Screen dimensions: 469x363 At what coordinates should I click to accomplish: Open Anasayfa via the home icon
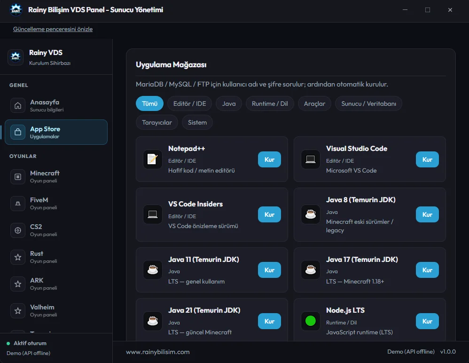tap(18, 105)
